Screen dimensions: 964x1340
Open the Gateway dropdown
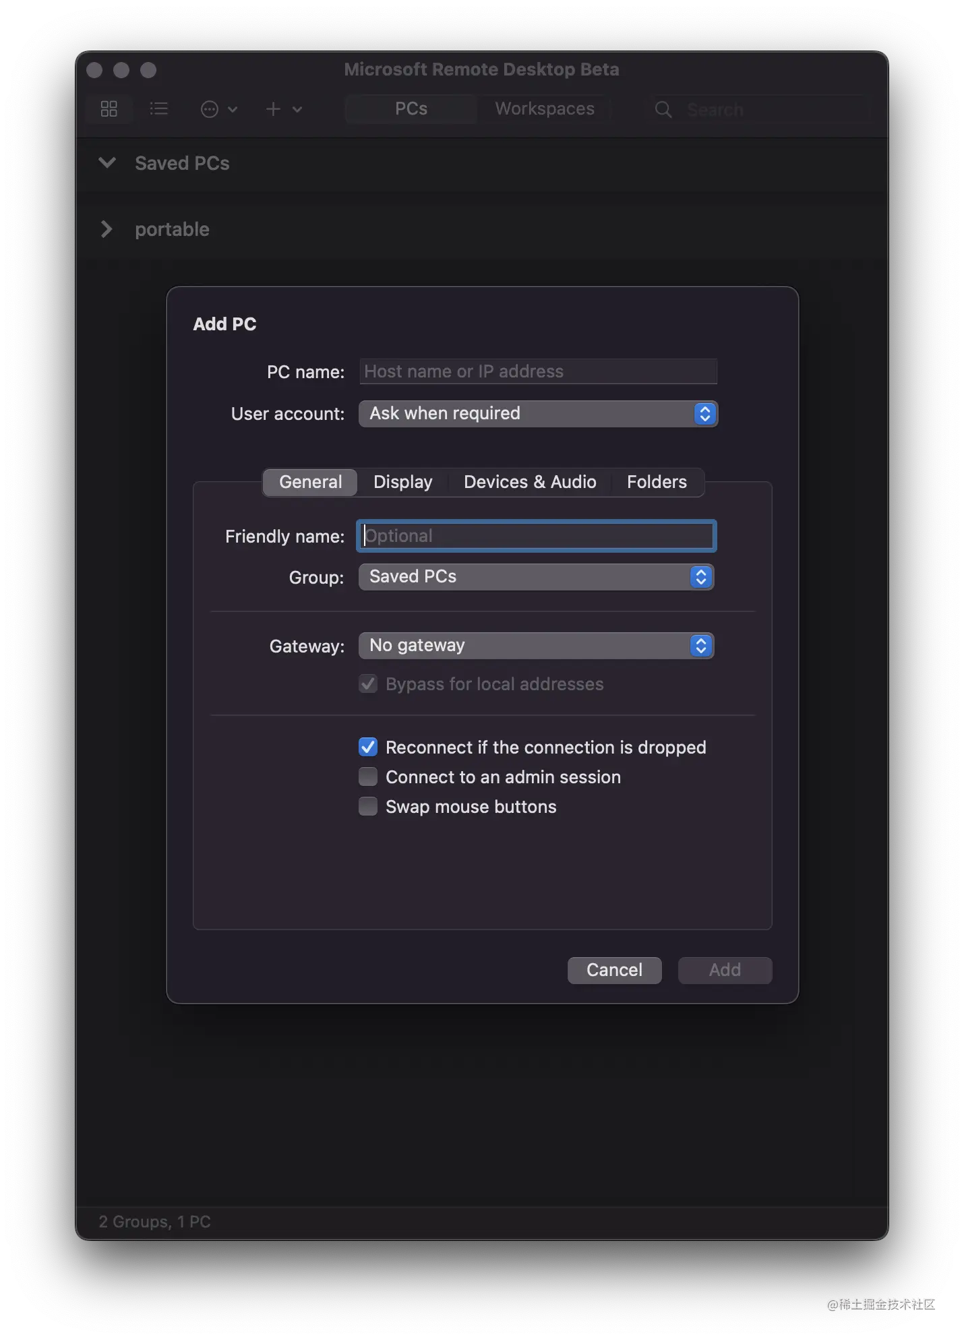(x=536, y=646)
